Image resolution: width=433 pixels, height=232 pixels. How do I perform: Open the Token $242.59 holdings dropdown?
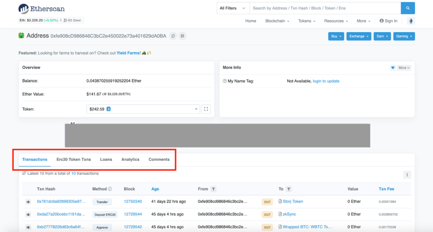(143, 109)
